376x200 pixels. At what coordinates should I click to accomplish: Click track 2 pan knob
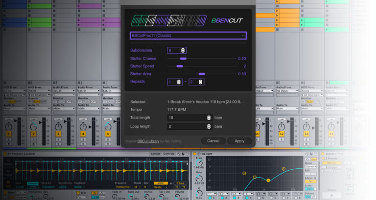coord(34,126)
